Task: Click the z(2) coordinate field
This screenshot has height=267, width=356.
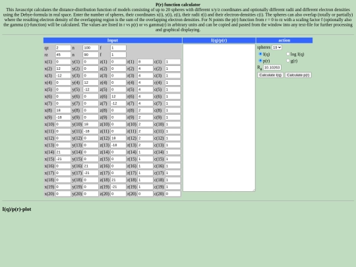Action: (118, 69)
